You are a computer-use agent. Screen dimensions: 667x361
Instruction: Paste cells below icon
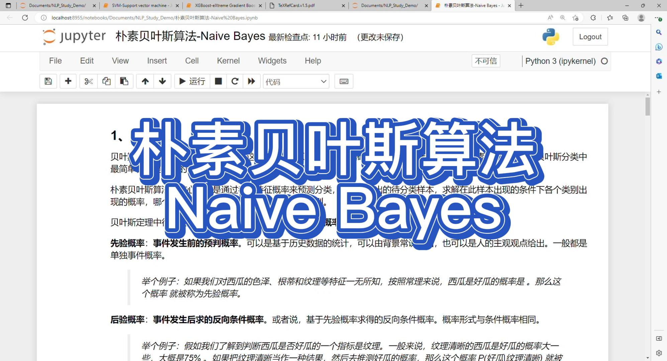124,81
